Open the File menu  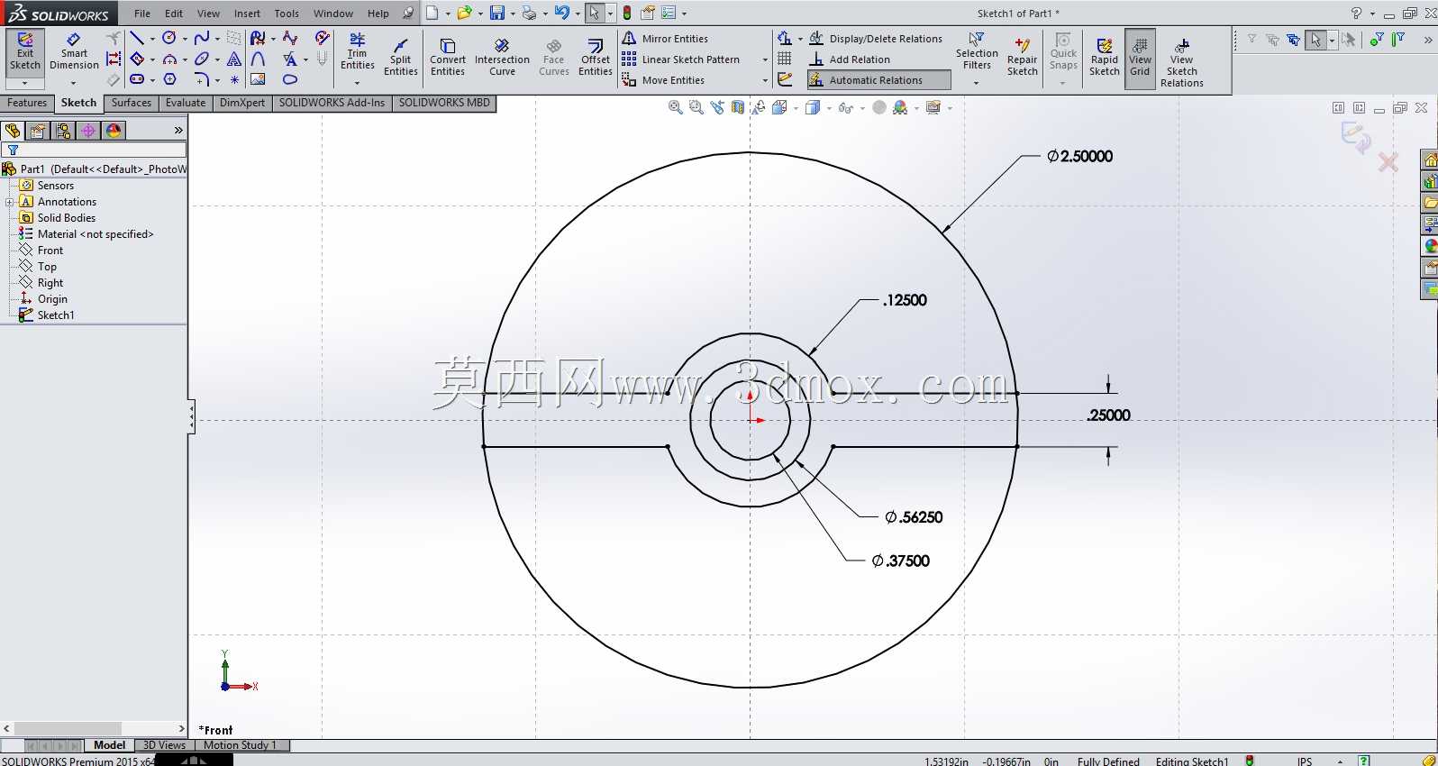click(x=142, y=14)
